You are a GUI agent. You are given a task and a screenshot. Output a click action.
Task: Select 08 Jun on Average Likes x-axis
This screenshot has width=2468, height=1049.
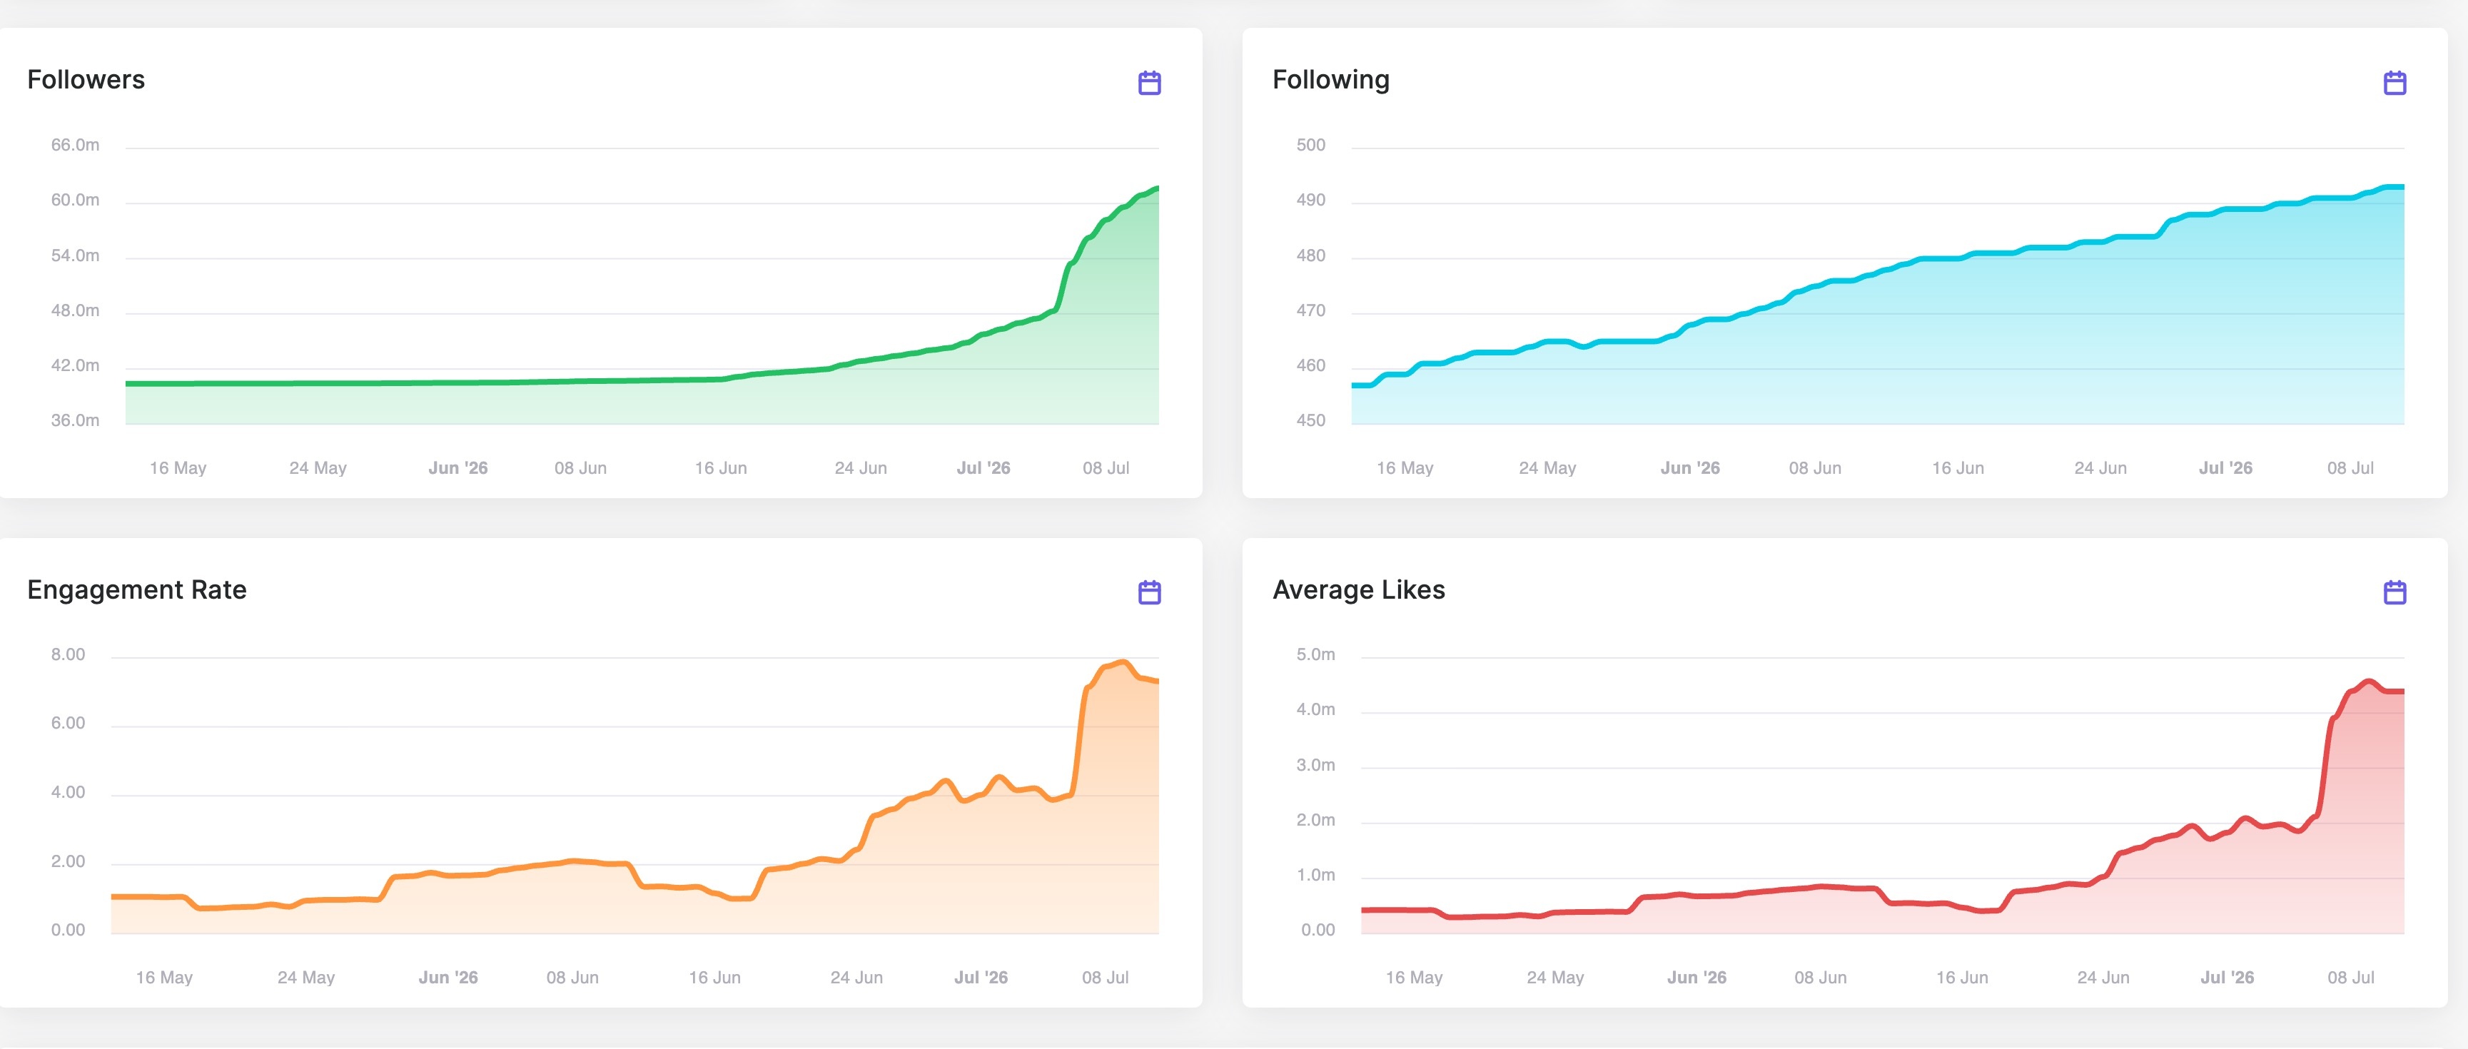[1821, 978]
